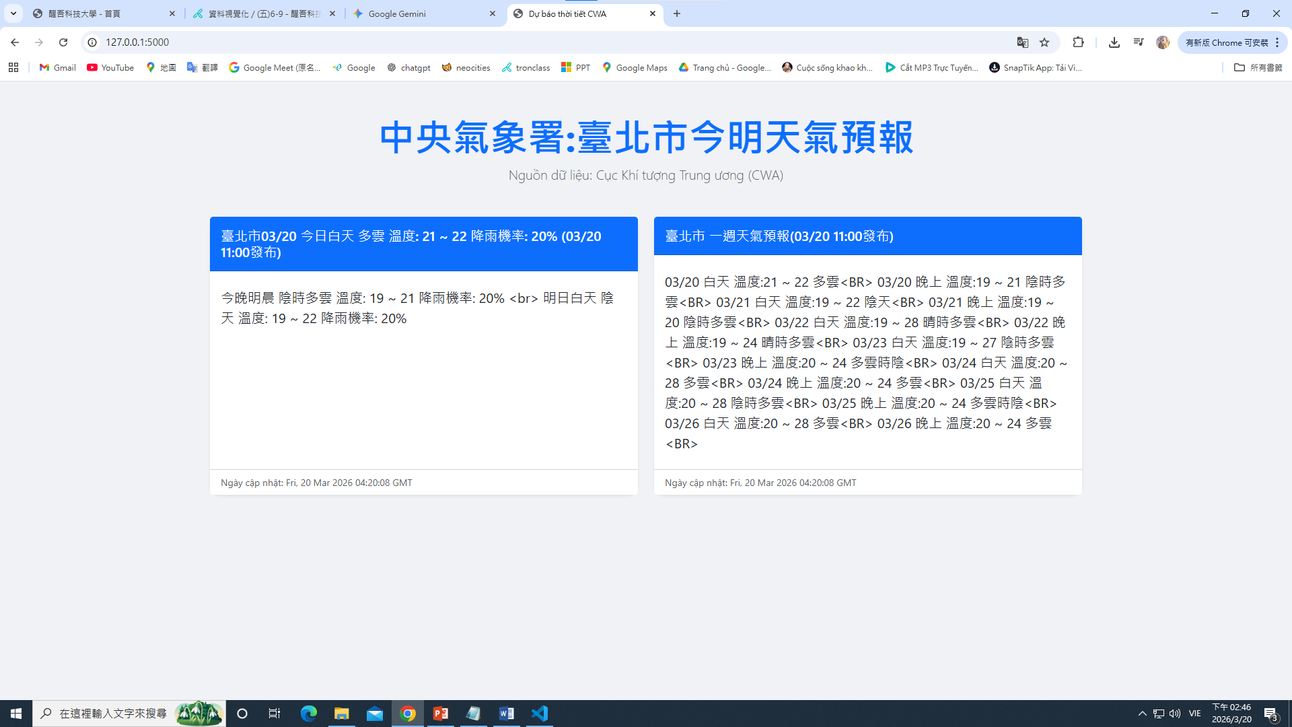Bookmark this page with star icon

[1044, 42]
